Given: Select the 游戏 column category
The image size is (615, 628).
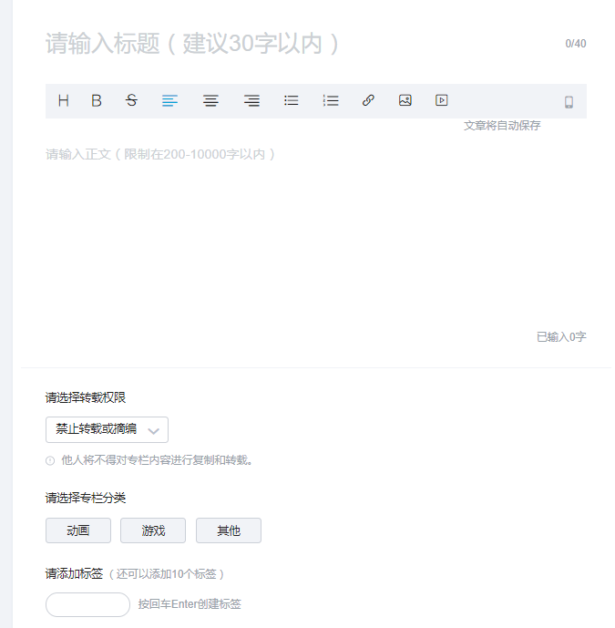Looking at the screenshot, I should (x=153, y=530).
